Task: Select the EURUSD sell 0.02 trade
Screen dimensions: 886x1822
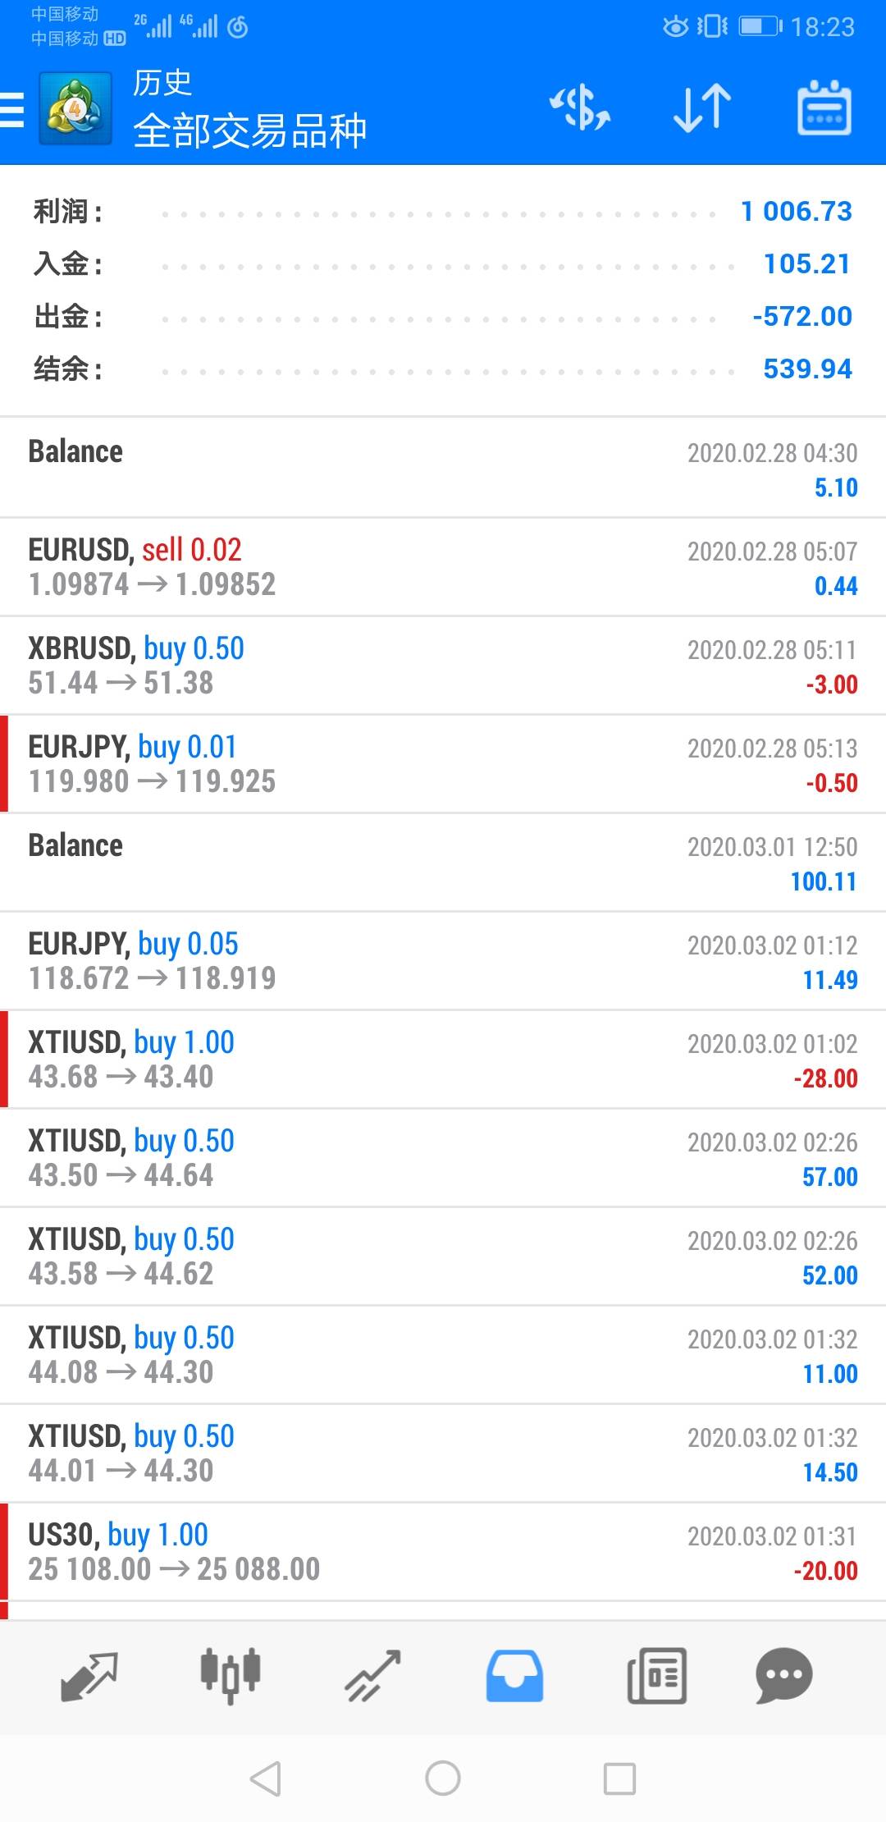Action: [443, 567]
